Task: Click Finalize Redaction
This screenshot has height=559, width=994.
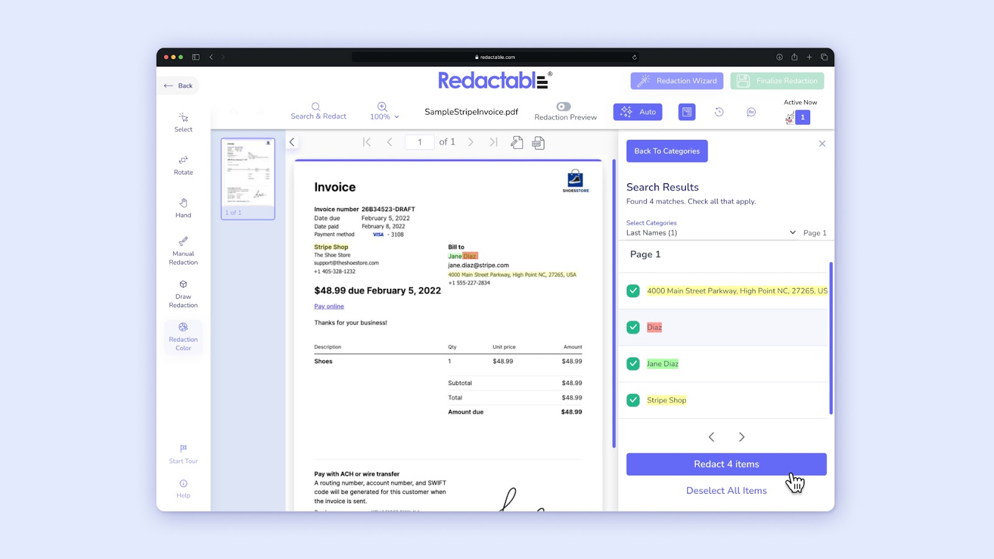Action: [777, 81]
